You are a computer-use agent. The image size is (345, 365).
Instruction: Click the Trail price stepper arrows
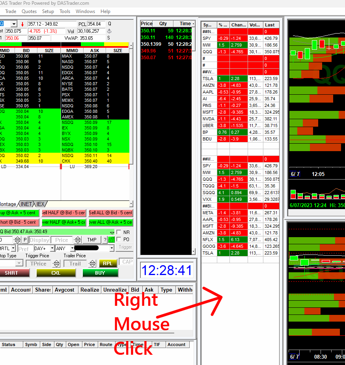tap(92, 264)
